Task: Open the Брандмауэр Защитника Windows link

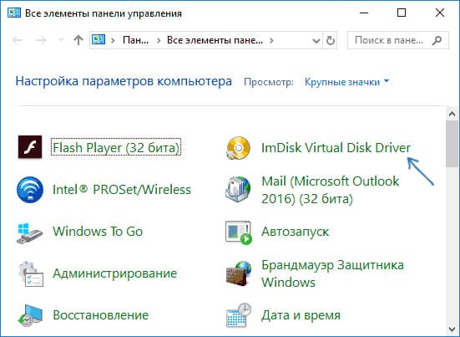Action: tap(332, 273)
